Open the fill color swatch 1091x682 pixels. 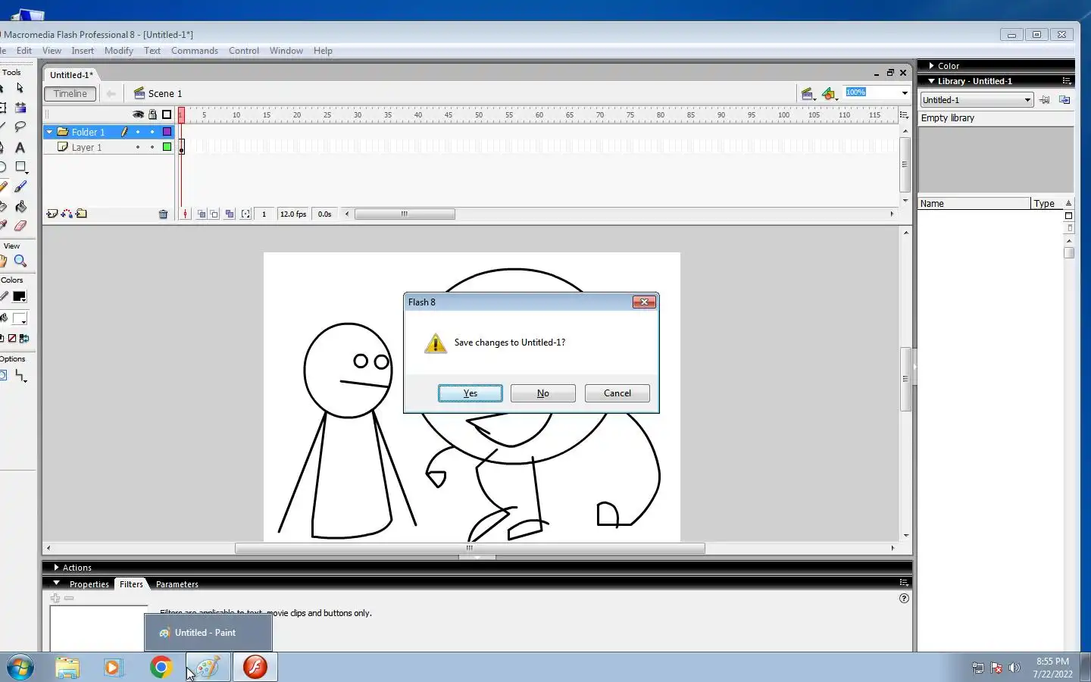pyautogui.click(x=20, y=319)
